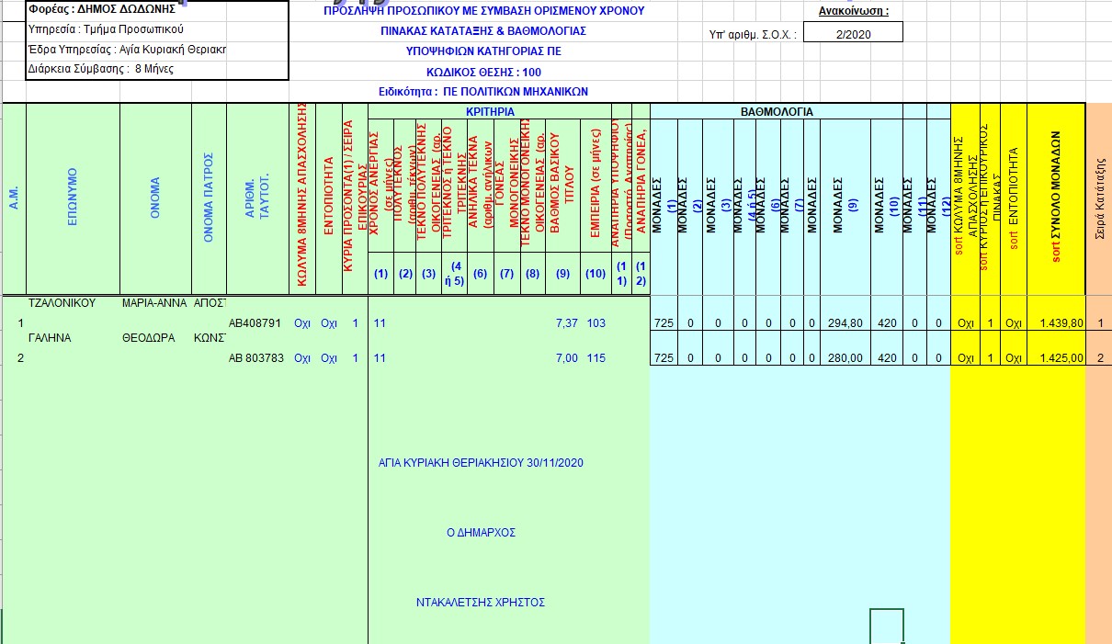
Task: Select 'Ειδικότητα : ΠΕ ΠΟΛΙΤΙΚΩΝ ΜΗΧΑΝΙΚΩΝ'
Action: pyautogui.click(x=483, y=92)
